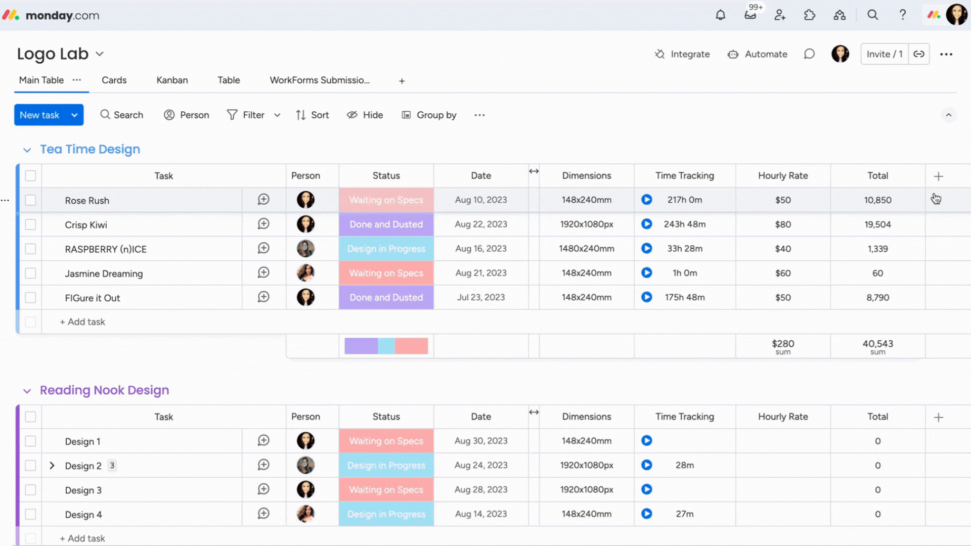
Task: Open search everything magnifier in top bar
Action: click(873, 15)
